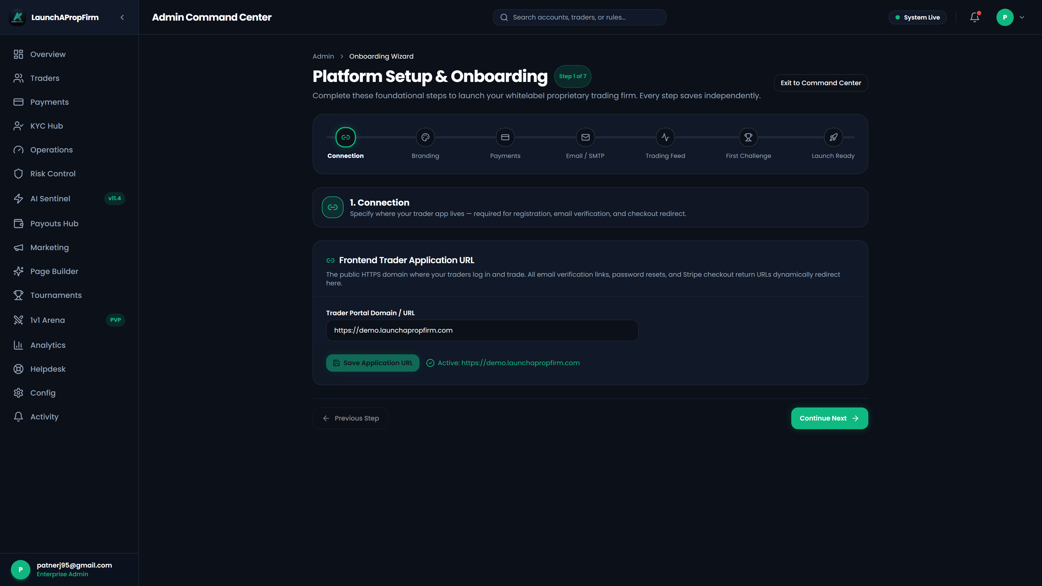Click the 1v1 Arena crossed swords icon
1042x586 pixels.
click(18, 320)
